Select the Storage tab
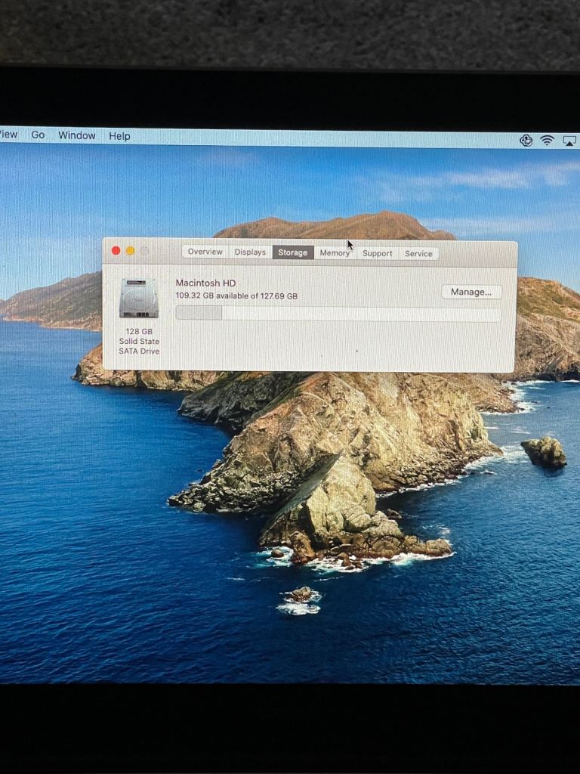 [x=292, y=252]
